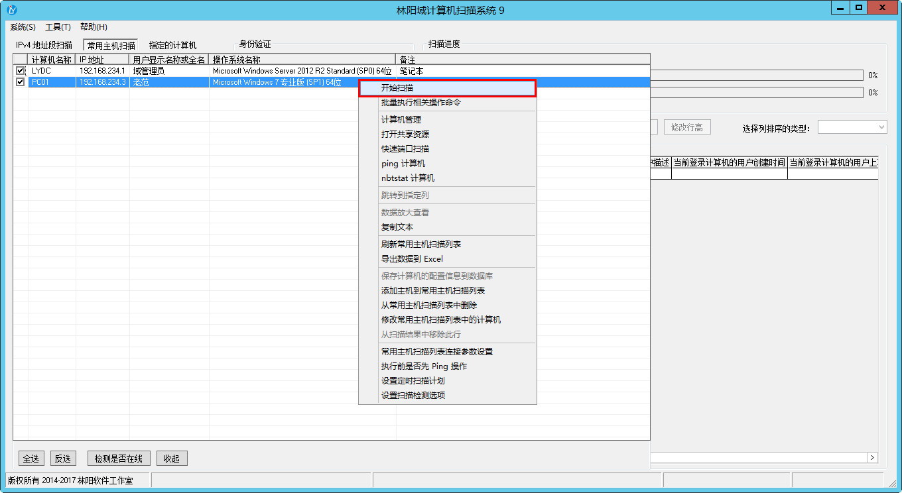Toggle the LYDC computer checkbox

click(21, 71)
